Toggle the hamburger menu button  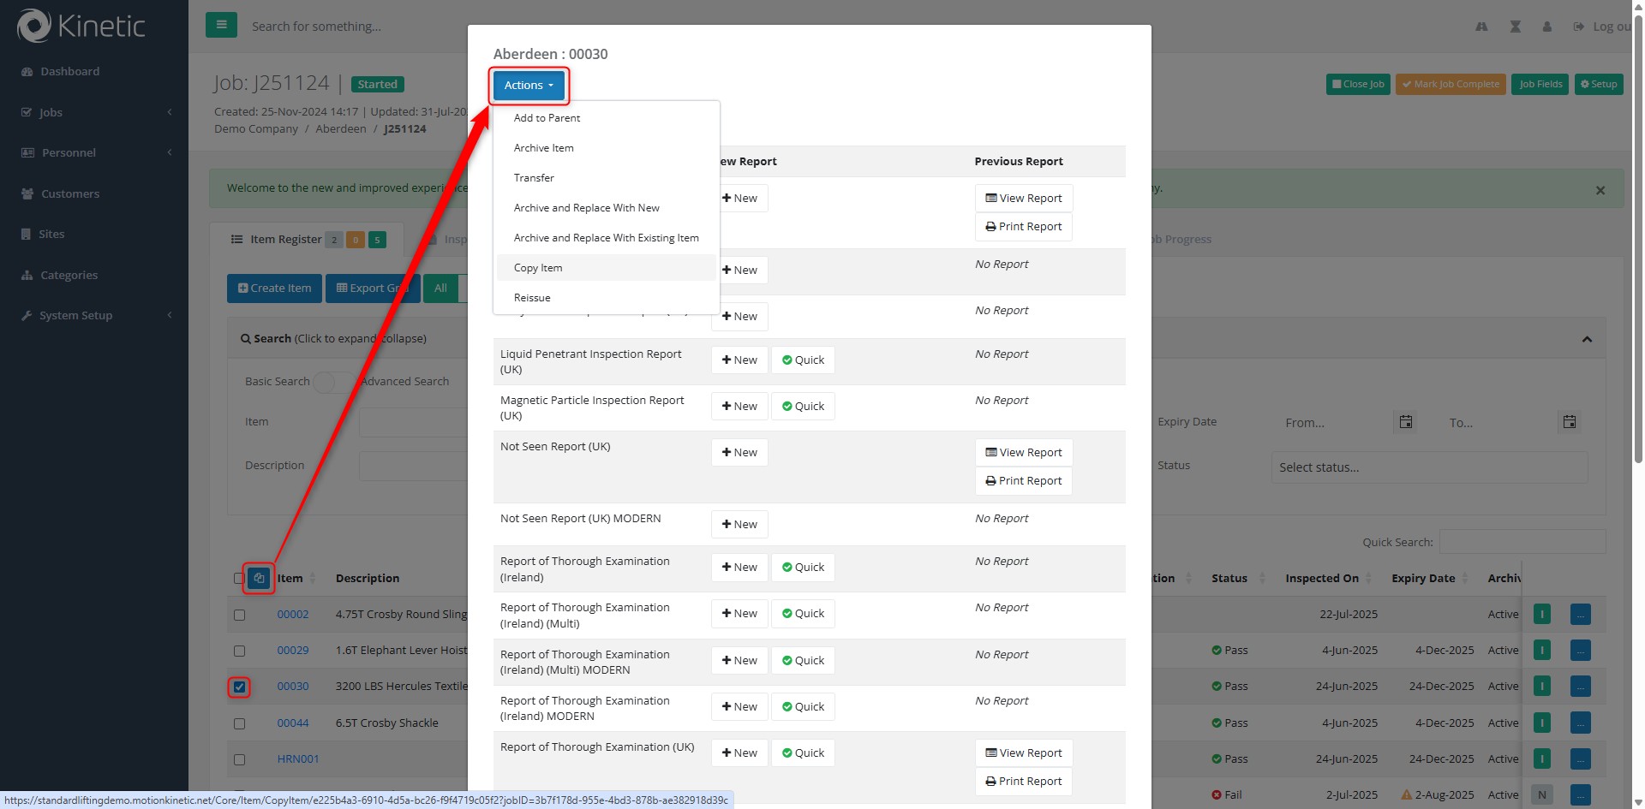(221, 25)
